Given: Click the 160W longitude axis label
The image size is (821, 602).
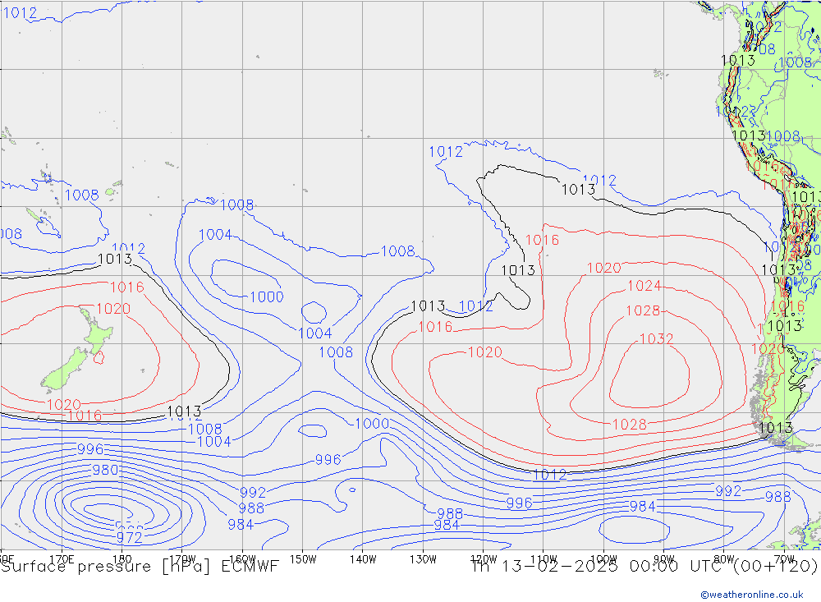Looking at the screenshot, I should coord(242,559).
